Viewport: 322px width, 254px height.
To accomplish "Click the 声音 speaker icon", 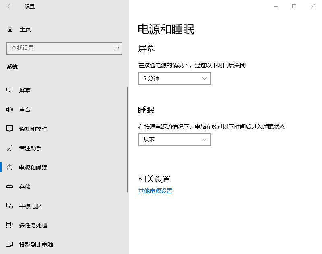I will pyautogui.click(x=10, y=109).
